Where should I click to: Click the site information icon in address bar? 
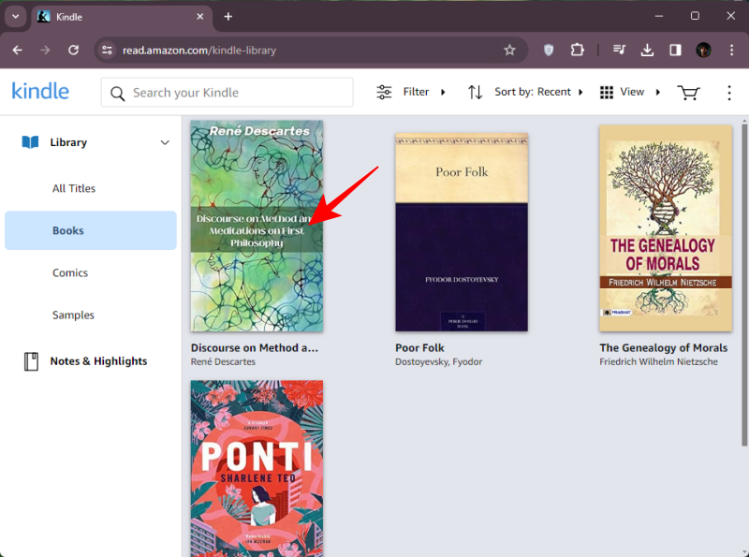pos(107,51)
